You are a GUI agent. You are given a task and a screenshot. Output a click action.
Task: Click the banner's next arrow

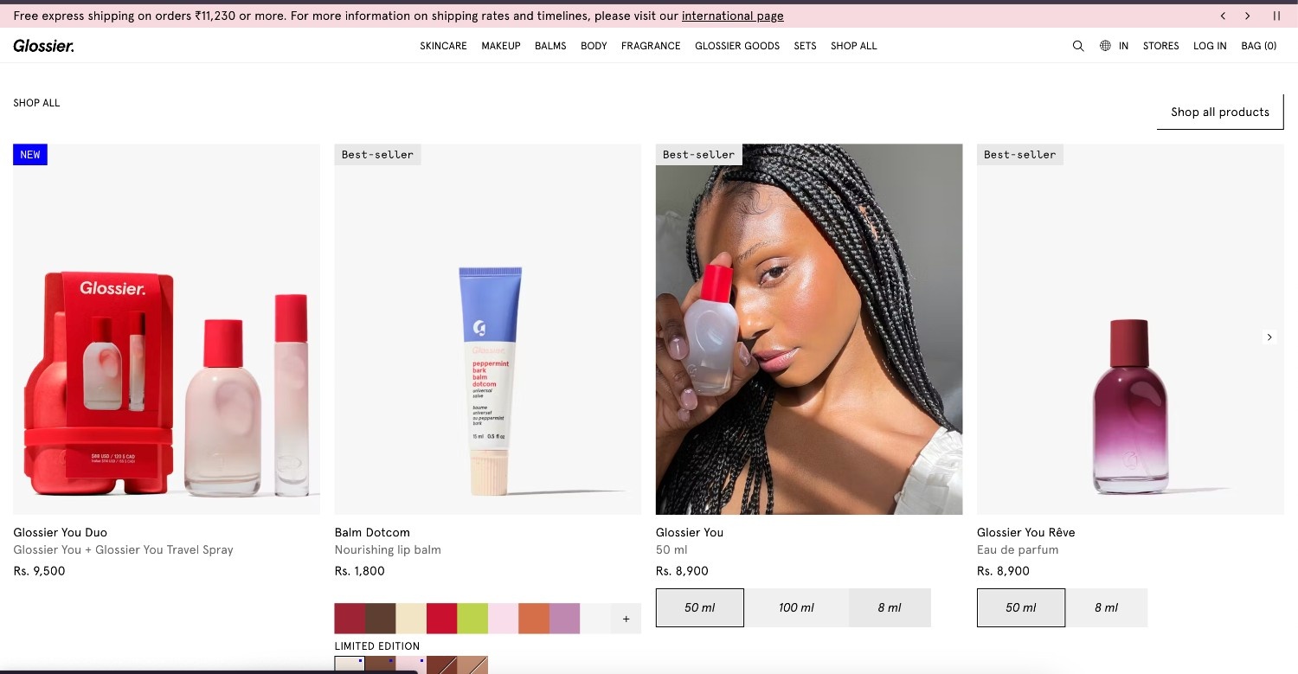click(x=1248, y=15)
